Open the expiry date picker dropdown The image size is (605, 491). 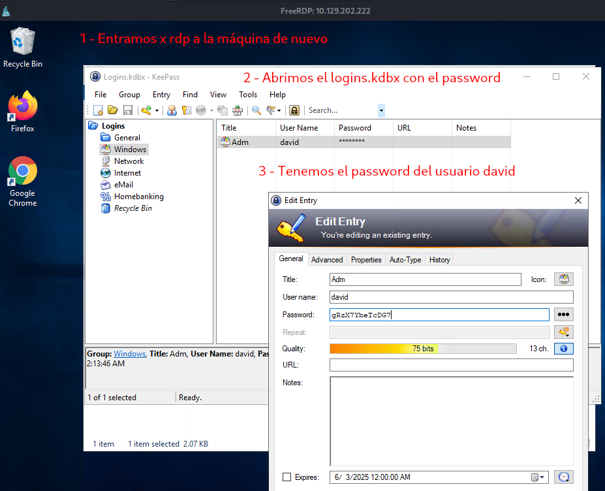(538, 477)
